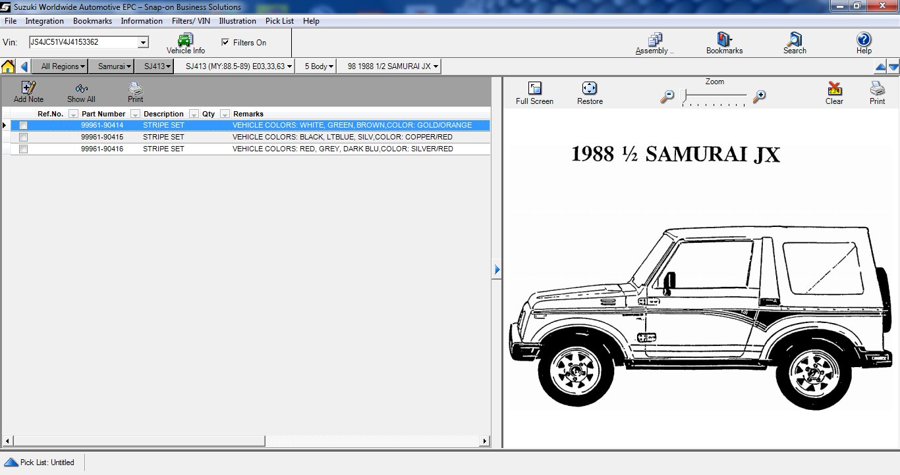Check the box for part 99961-90416
The width and height of the screenshot is (900, 475).
point(24,149)
